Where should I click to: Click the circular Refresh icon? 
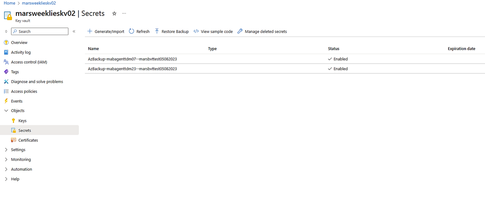tap(131, 31)
